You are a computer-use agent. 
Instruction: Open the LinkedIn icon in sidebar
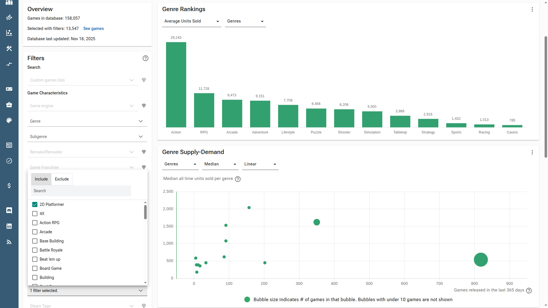[x=9, y=226]
